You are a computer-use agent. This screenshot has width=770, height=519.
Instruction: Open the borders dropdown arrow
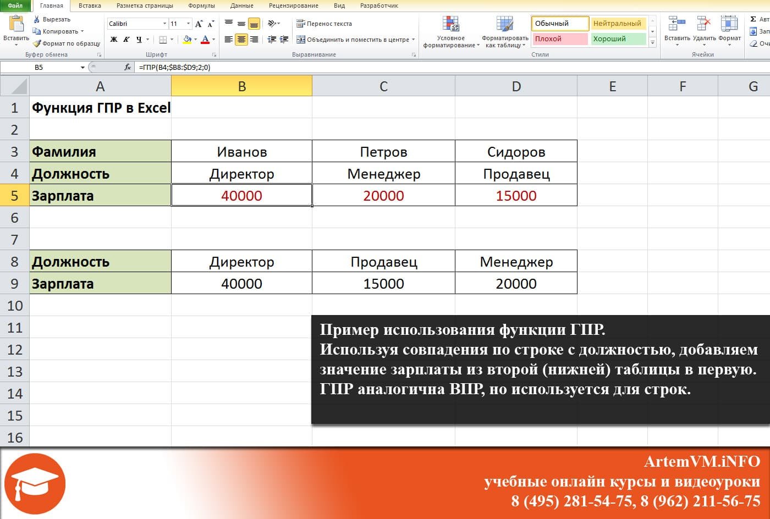[172, 40]
